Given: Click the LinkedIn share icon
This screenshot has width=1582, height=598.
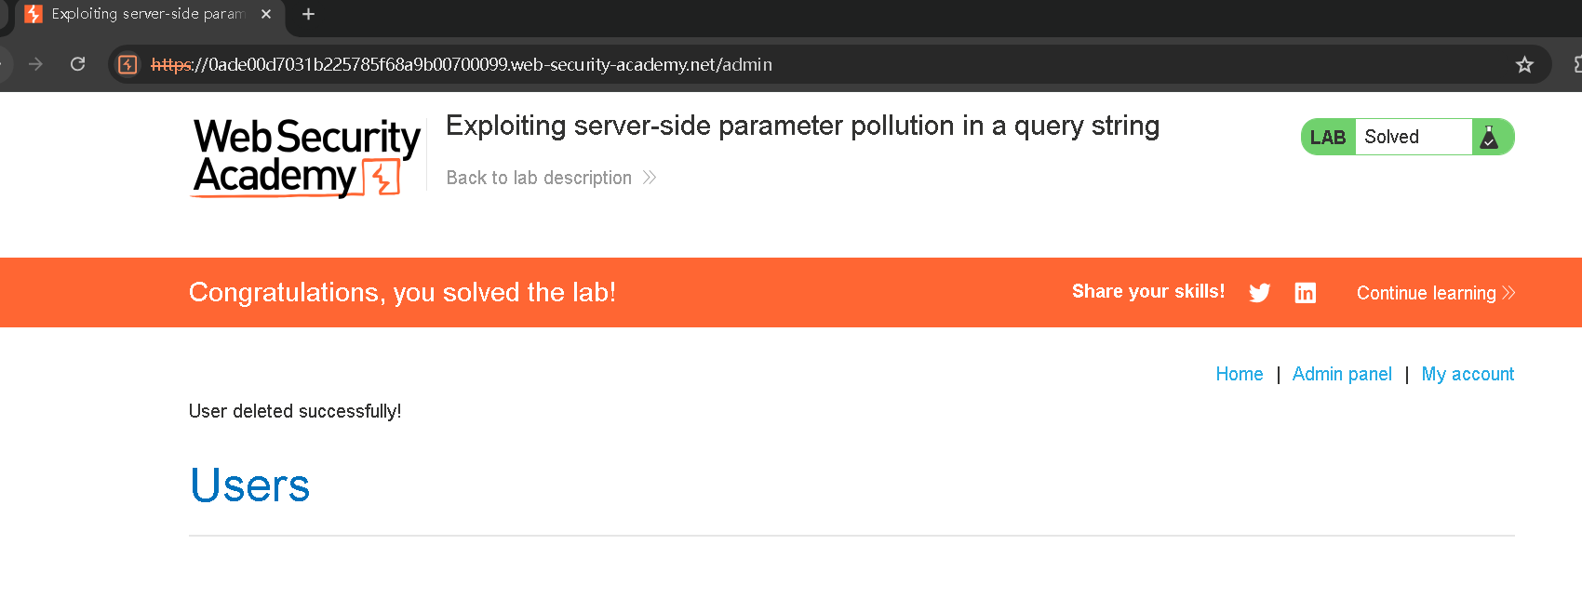Looking at the screenshot, I should 1305,293.
